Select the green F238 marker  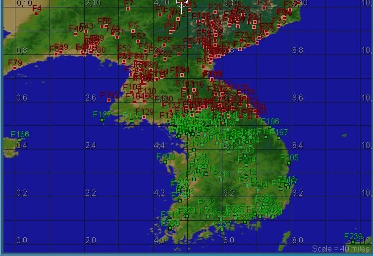(245, 222)
